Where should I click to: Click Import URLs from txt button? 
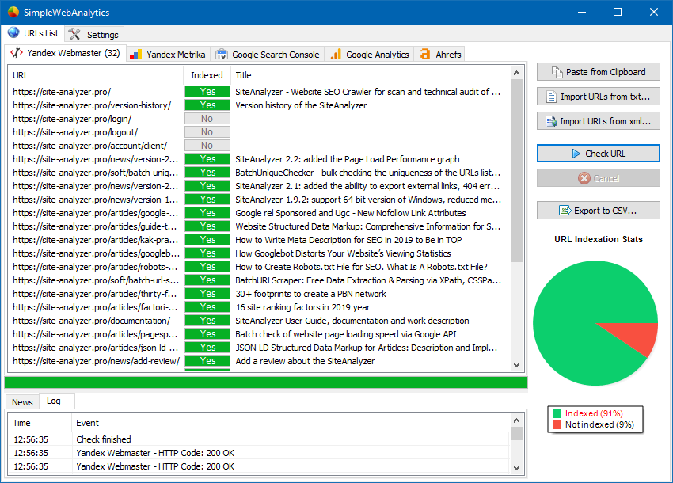(x=598, y=97)
